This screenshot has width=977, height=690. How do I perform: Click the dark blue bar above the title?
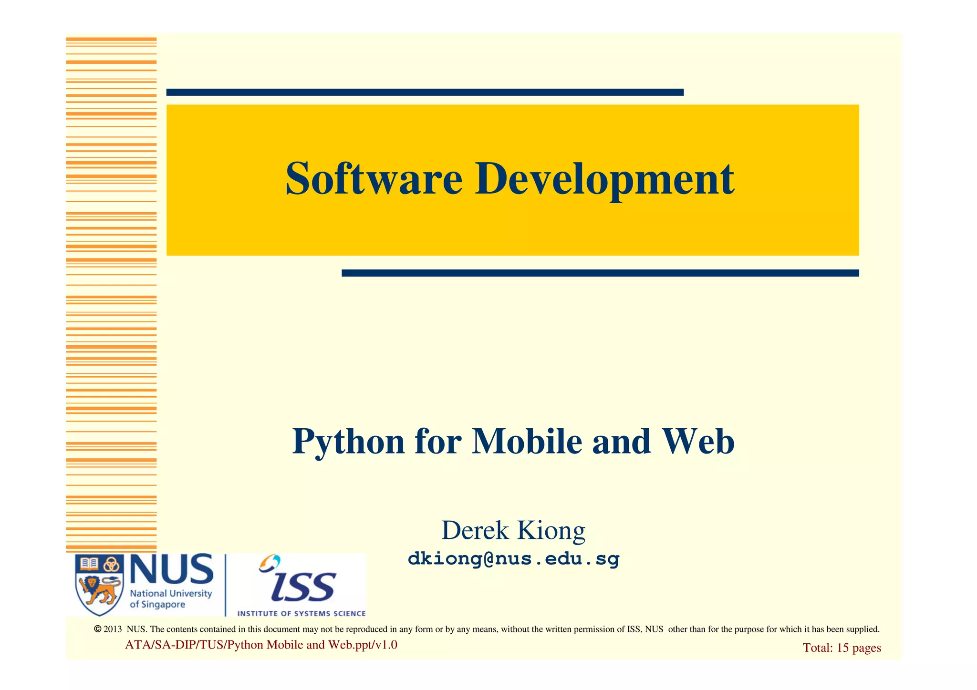coord(425,92)
